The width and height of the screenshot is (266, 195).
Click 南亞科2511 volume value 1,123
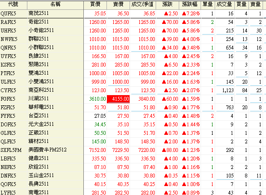tap(225, 90)
